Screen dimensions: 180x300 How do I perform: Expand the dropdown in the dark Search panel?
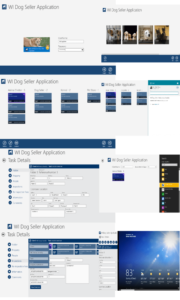pos(176,164)
